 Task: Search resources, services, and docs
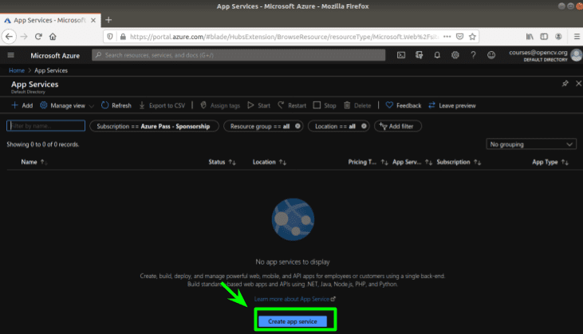tap(238, 55)
